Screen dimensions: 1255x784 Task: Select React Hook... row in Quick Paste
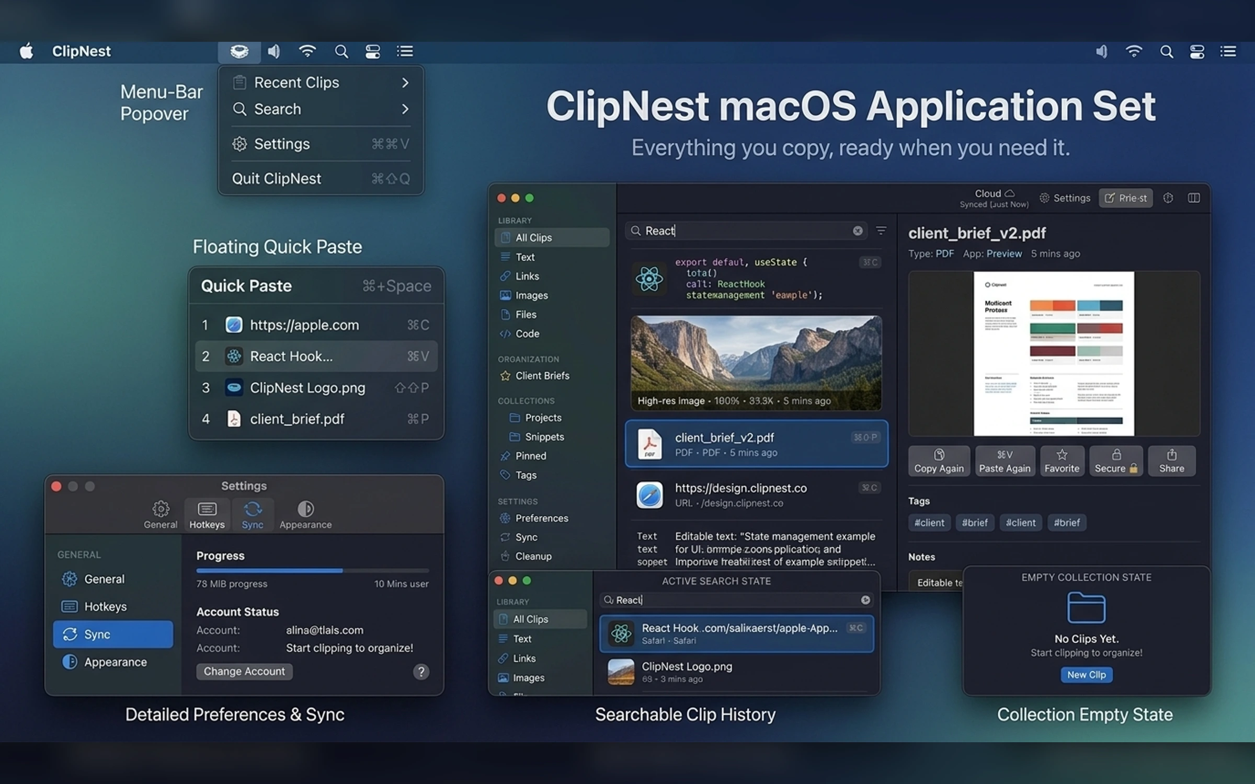316,356
